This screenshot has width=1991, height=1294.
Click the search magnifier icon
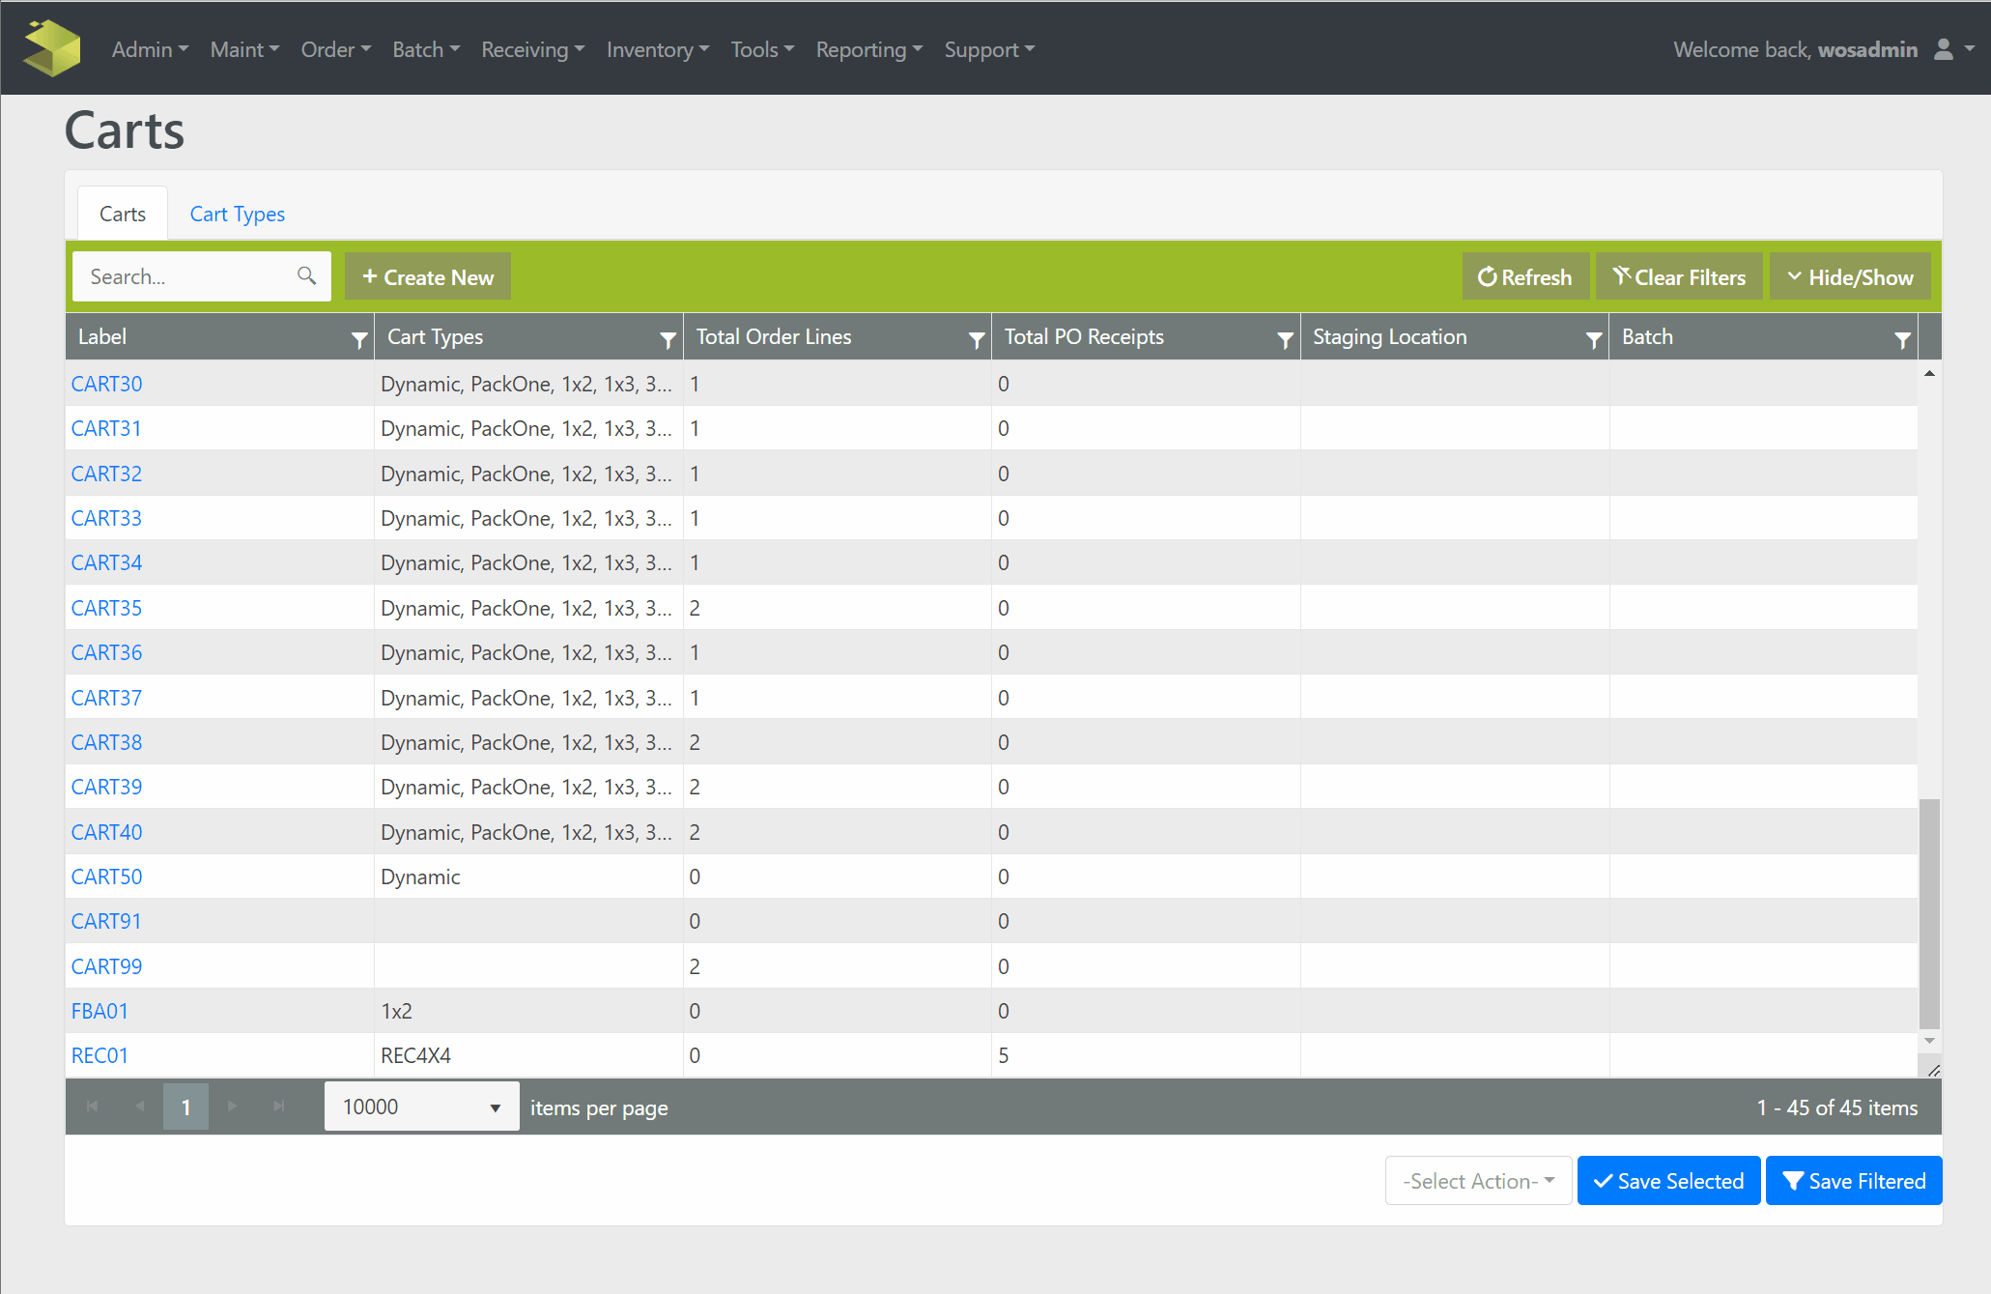coord(306,276)
